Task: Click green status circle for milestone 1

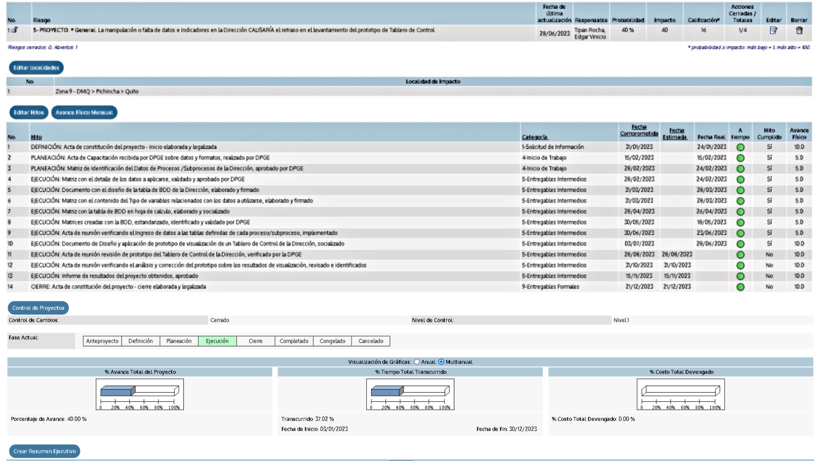Action: pyautogui.click(x=740, y=147)
